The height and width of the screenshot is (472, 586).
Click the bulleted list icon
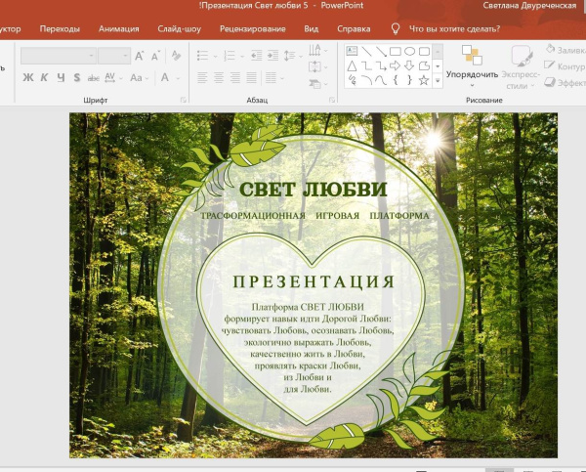(x=201, y=56)
